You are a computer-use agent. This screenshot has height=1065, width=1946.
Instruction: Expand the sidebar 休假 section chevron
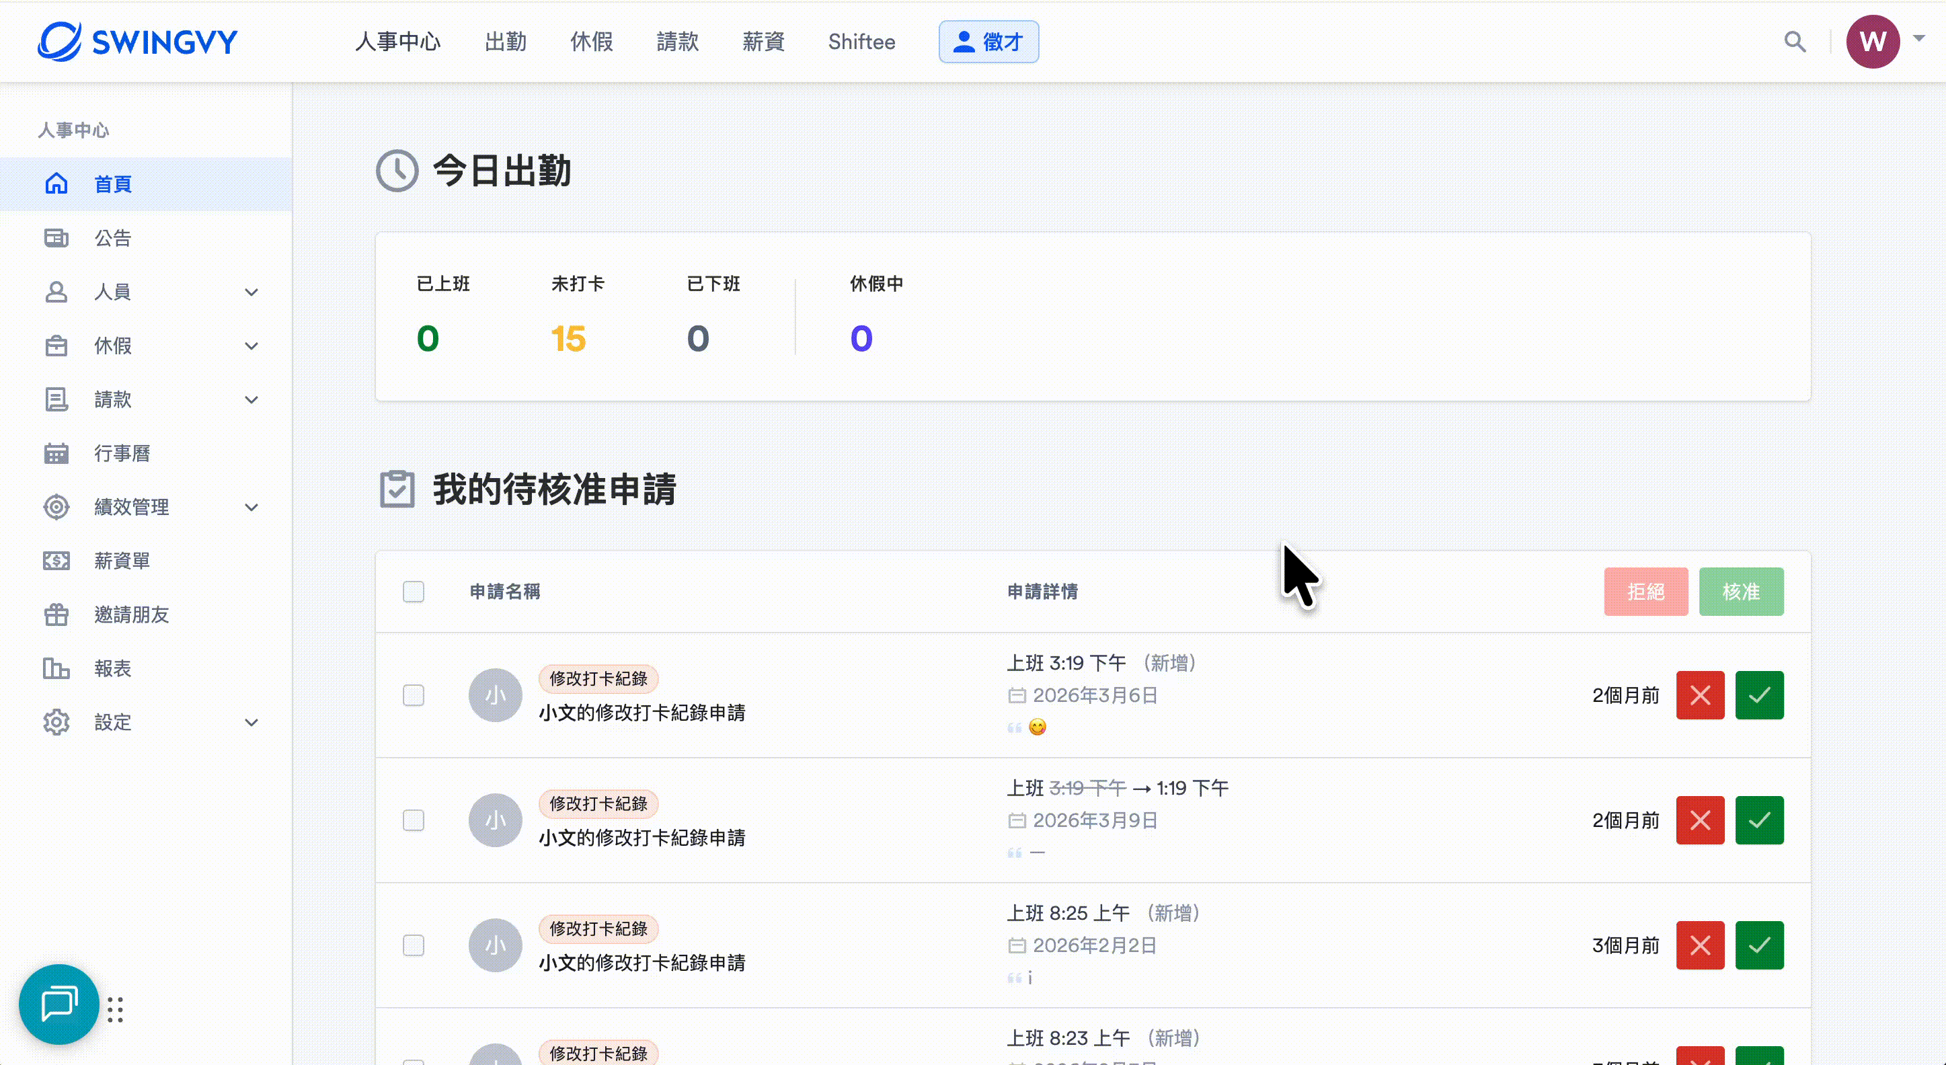click(x=251, y=346)
